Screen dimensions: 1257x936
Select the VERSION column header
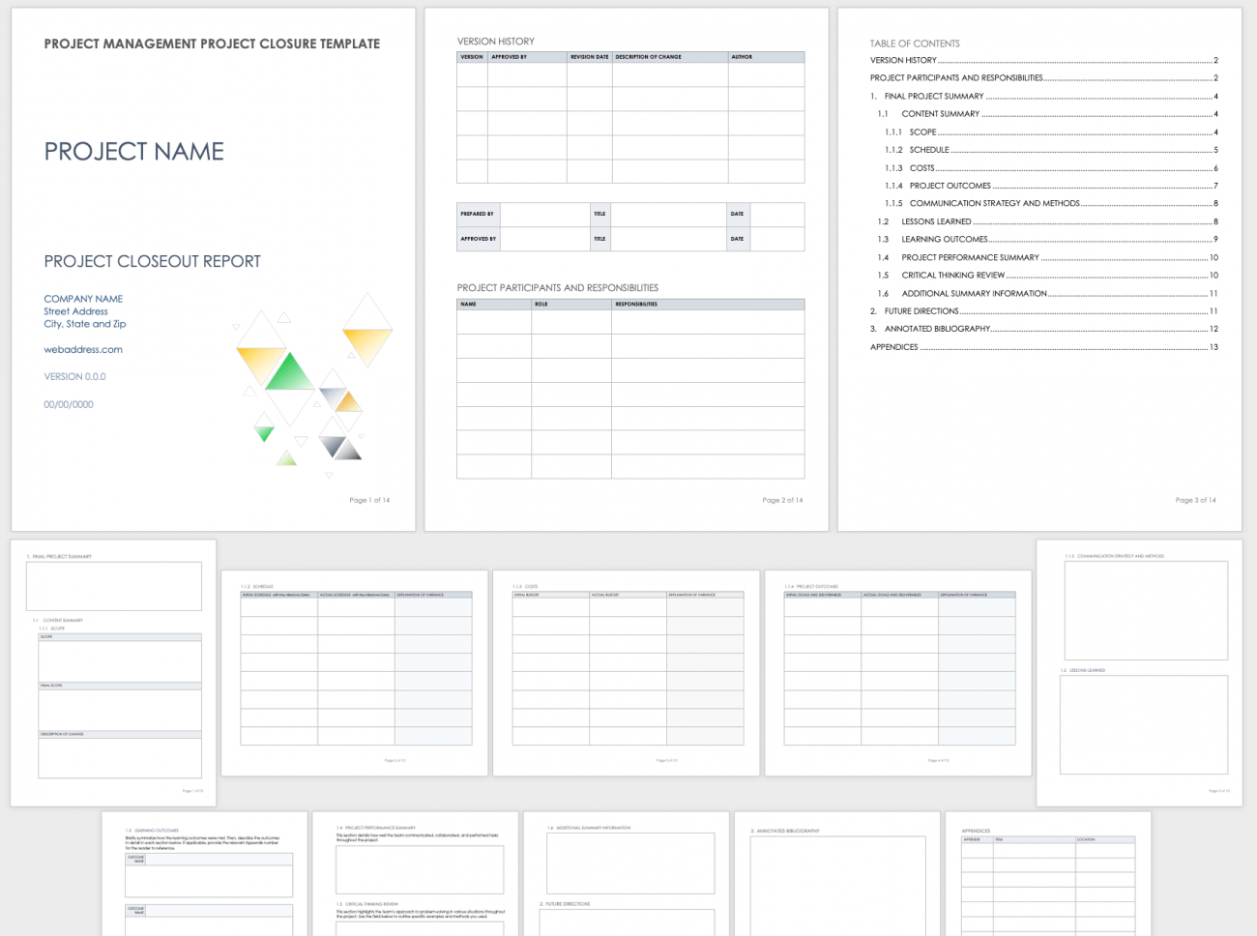click(472, 57)
